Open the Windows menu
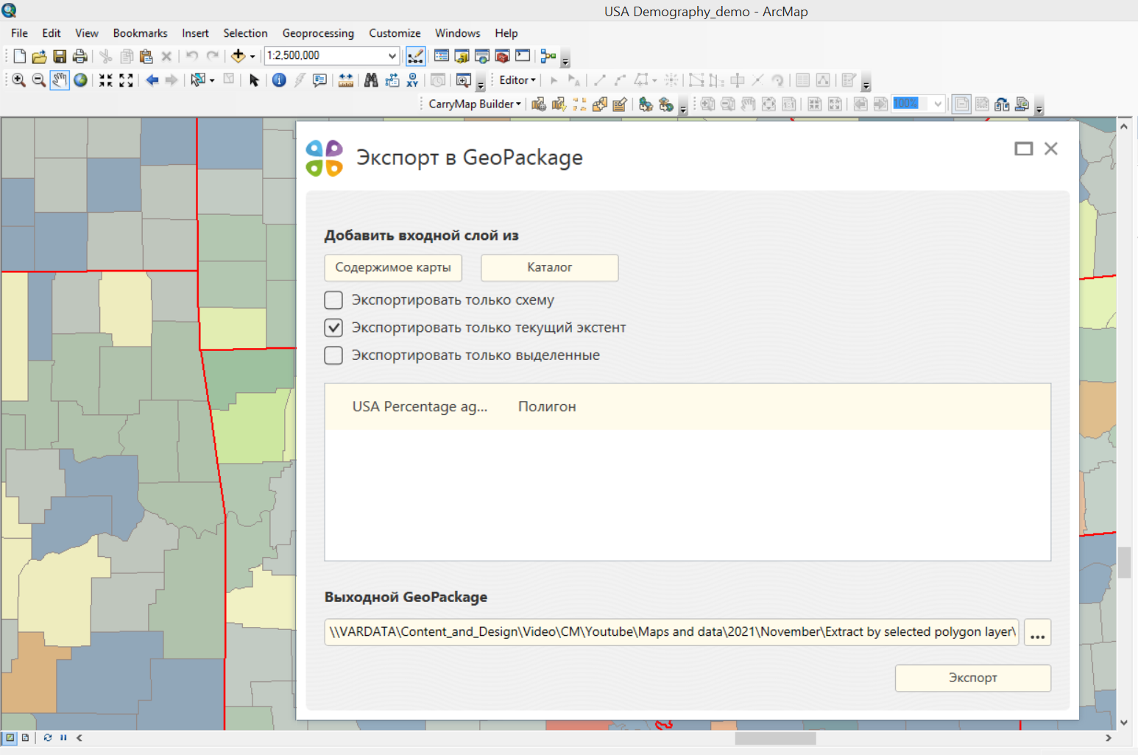The image size is (1138, 755). click(x=457, y=33)
